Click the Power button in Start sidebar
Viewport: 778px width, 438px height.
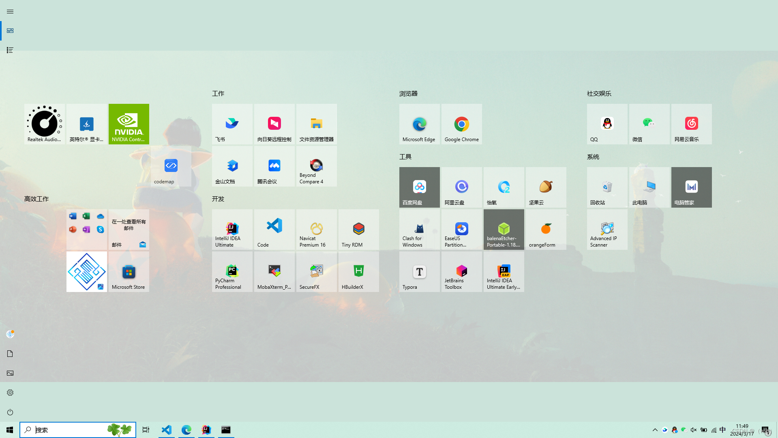point(10,412)
